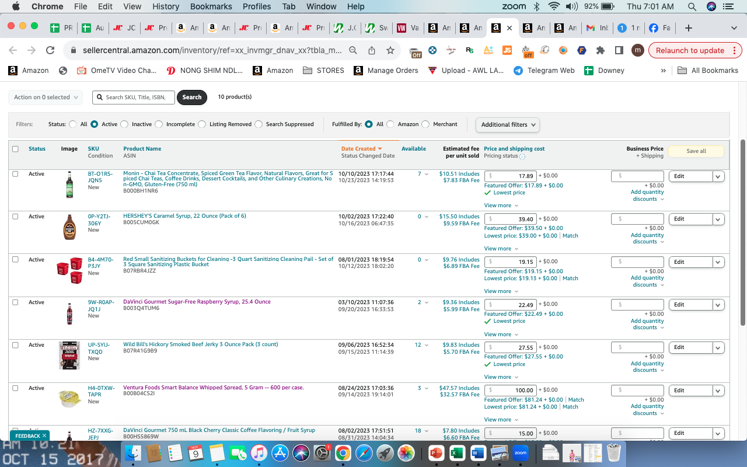Screen dimensions: 747x467
Task: Switch to Excel in the Dock
Action: pos(457,452)
